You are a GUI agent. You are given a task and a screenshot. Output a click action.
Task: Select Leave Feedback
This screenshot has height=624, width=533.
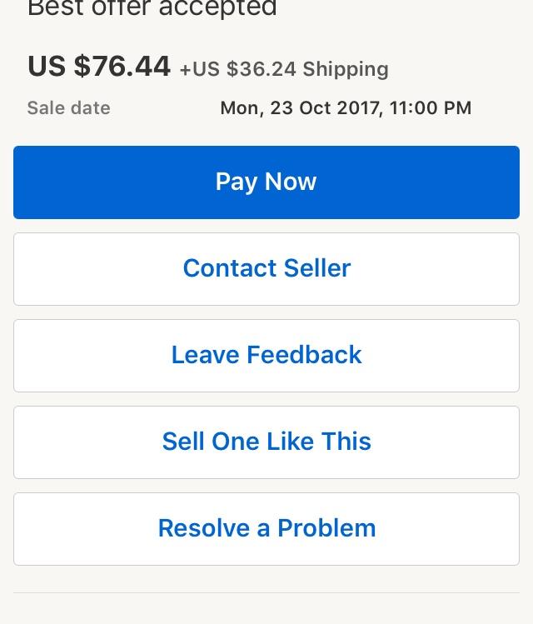pos(266,356)
